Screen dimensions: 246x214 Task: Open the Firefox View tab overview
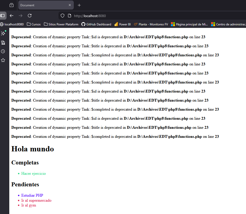[x=12, y=5]
